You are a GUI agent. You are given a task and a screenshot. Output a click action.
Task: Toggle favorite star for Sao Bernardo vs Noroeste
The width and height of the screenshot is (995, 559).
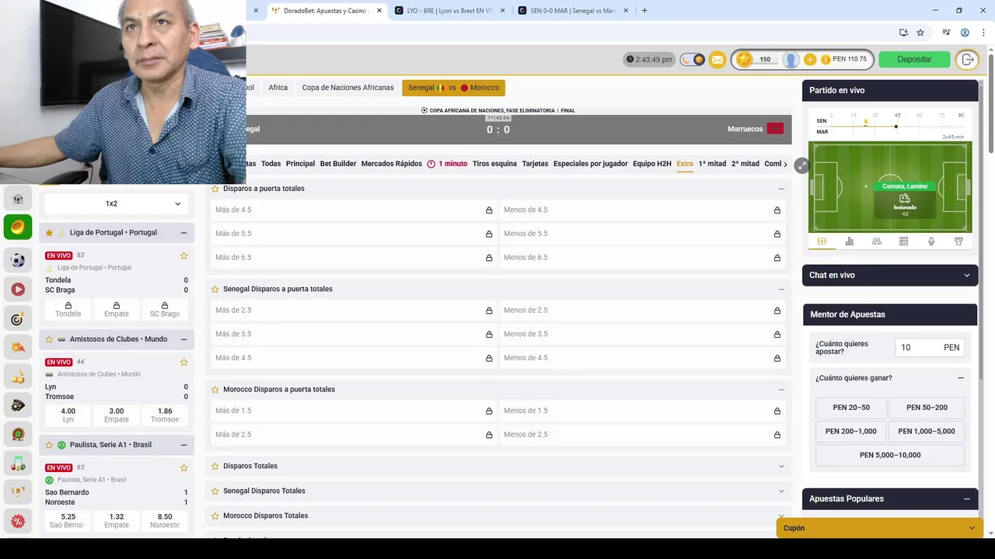click(184, 467)
